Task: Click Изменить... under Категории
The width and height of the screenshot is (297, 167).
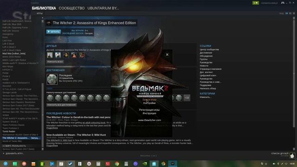Action: point(206,97)
